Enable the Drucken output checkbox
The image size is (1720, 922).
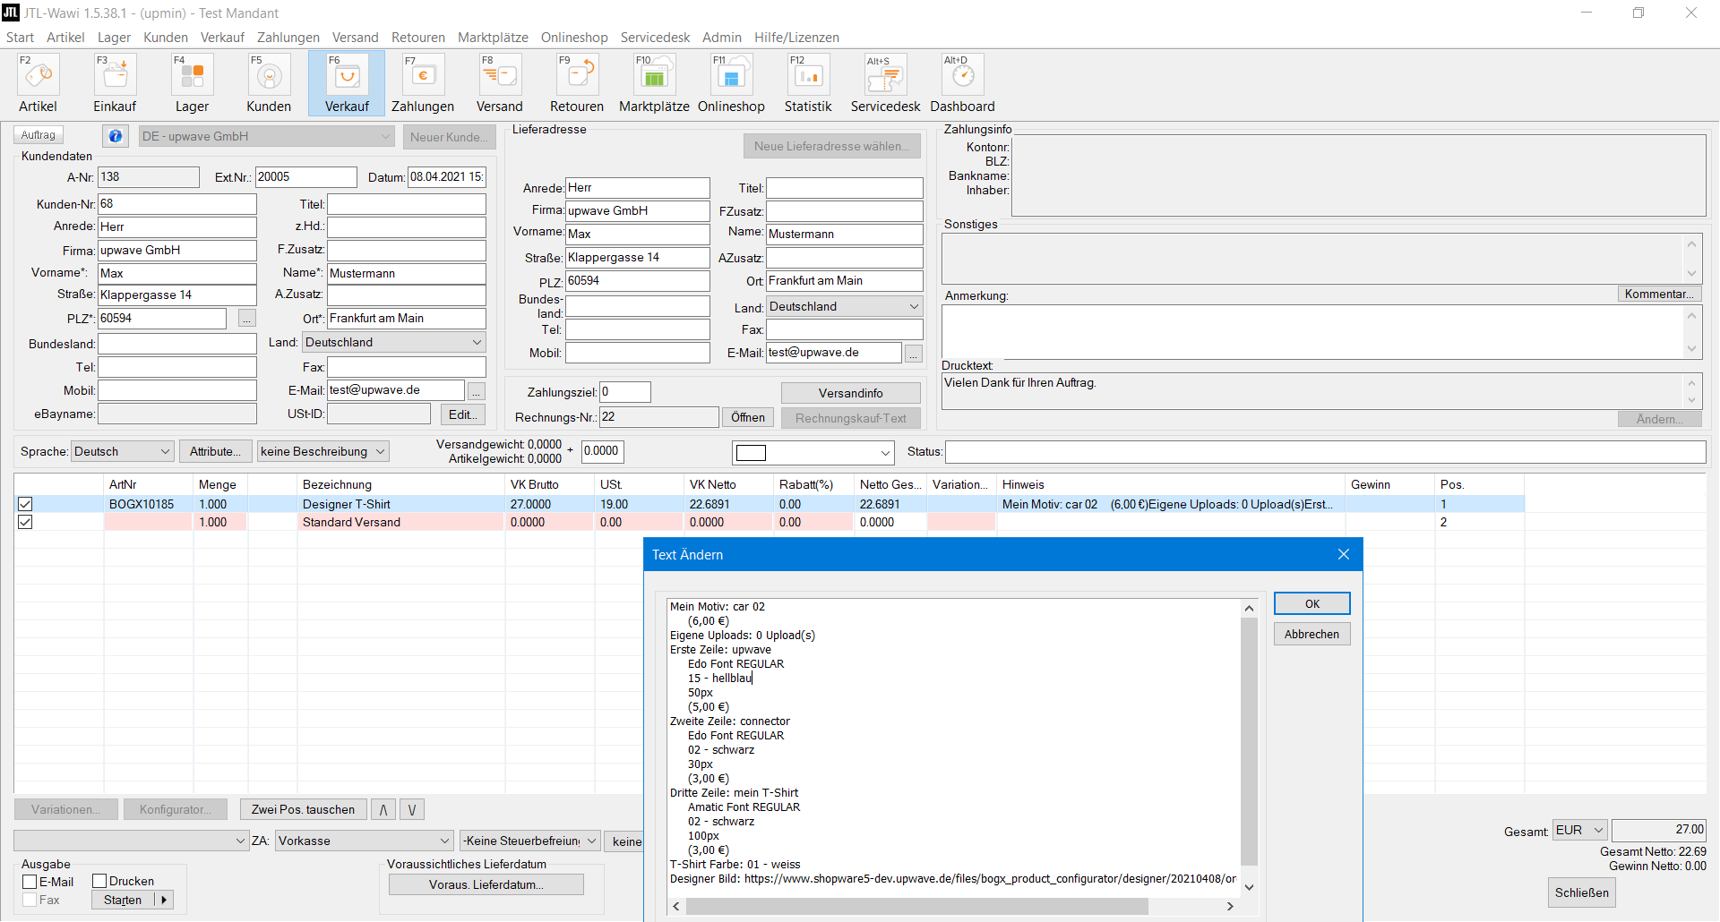point(99,882)
